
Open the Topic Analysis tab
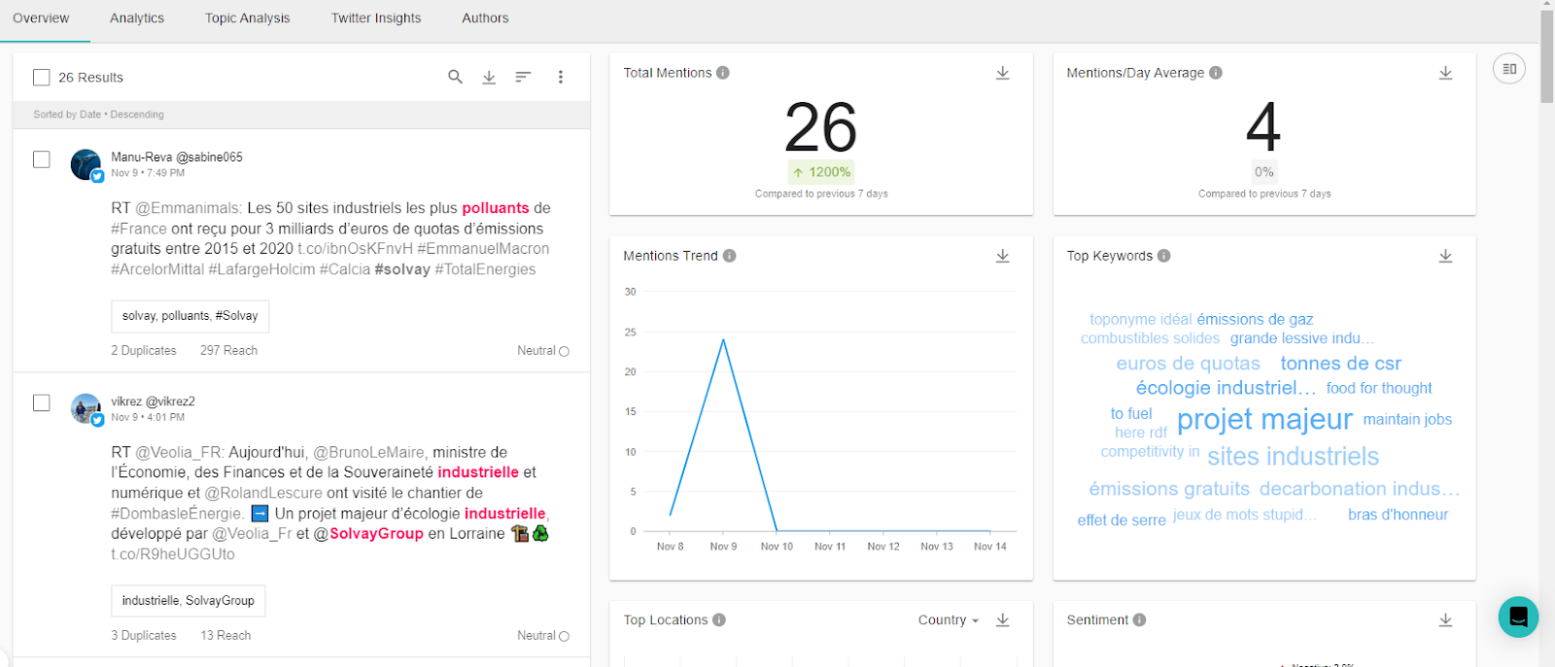248,18
